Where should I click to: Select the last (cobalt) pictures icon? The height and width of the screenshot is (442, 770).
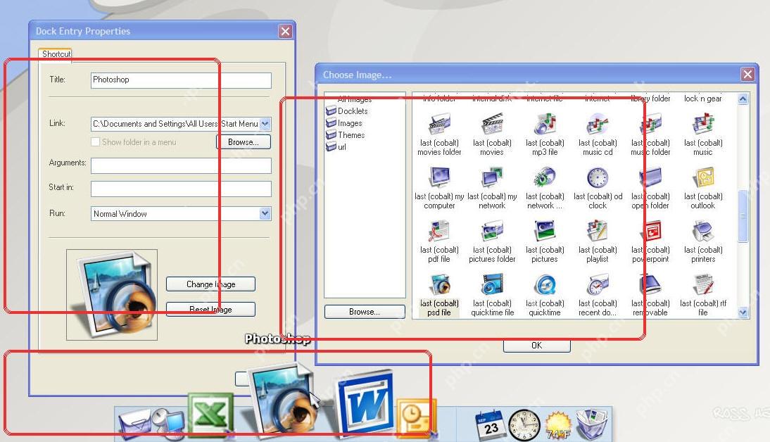pos(545,232)
